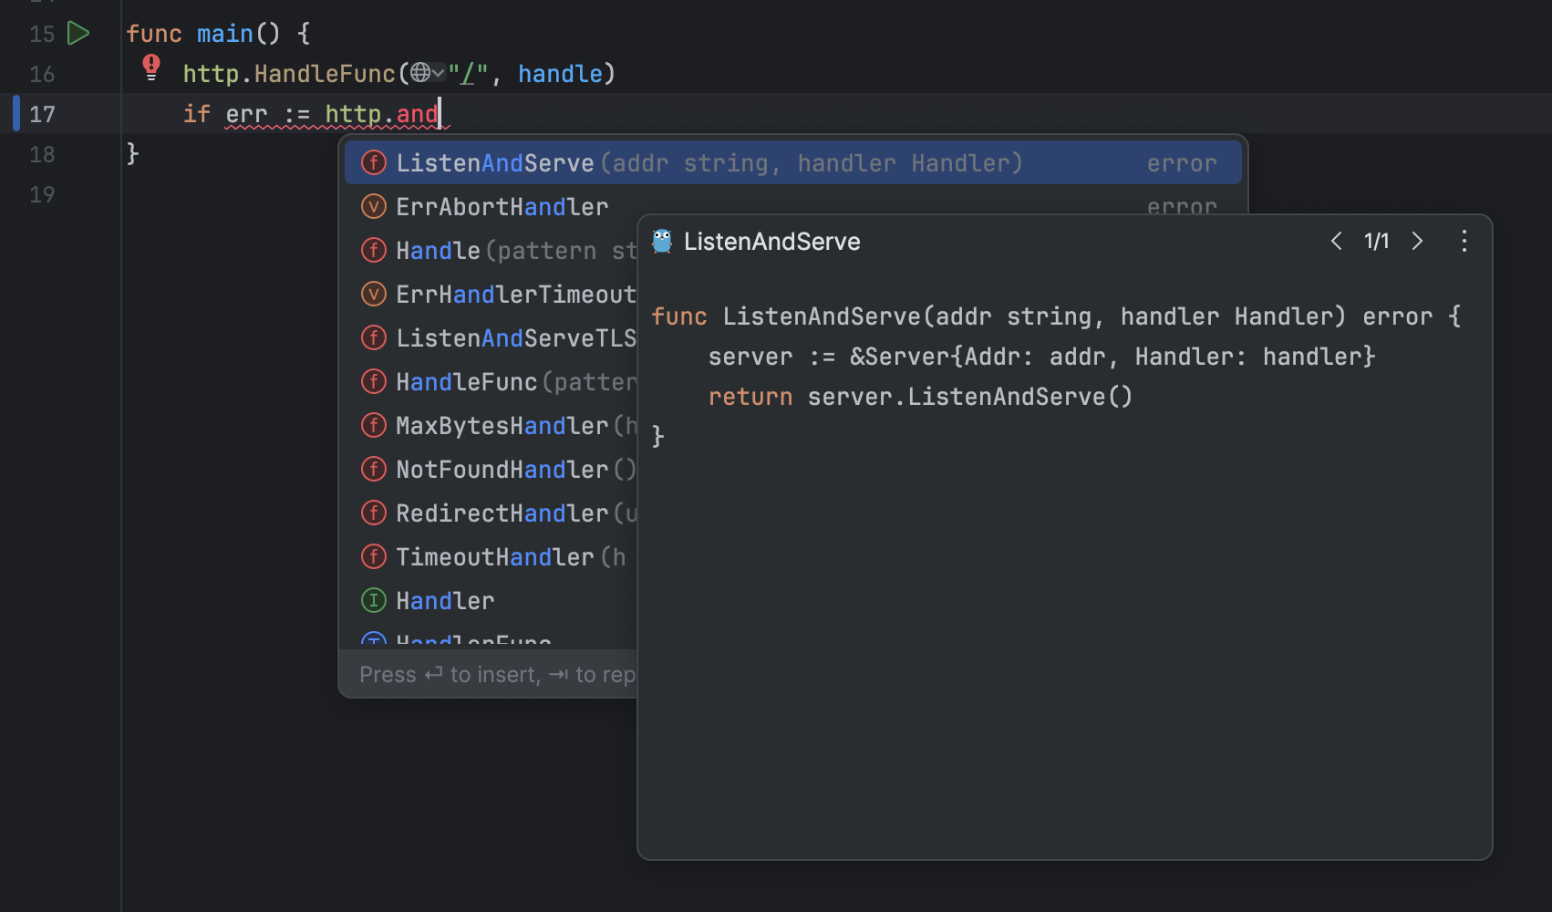This screenshot has width=1552, height=912.
Task: Click the variable icon next to ErrAbortHandler
Action: (373, 206)
